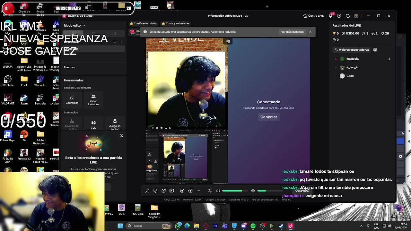Cancel the Conectando search

269,117
